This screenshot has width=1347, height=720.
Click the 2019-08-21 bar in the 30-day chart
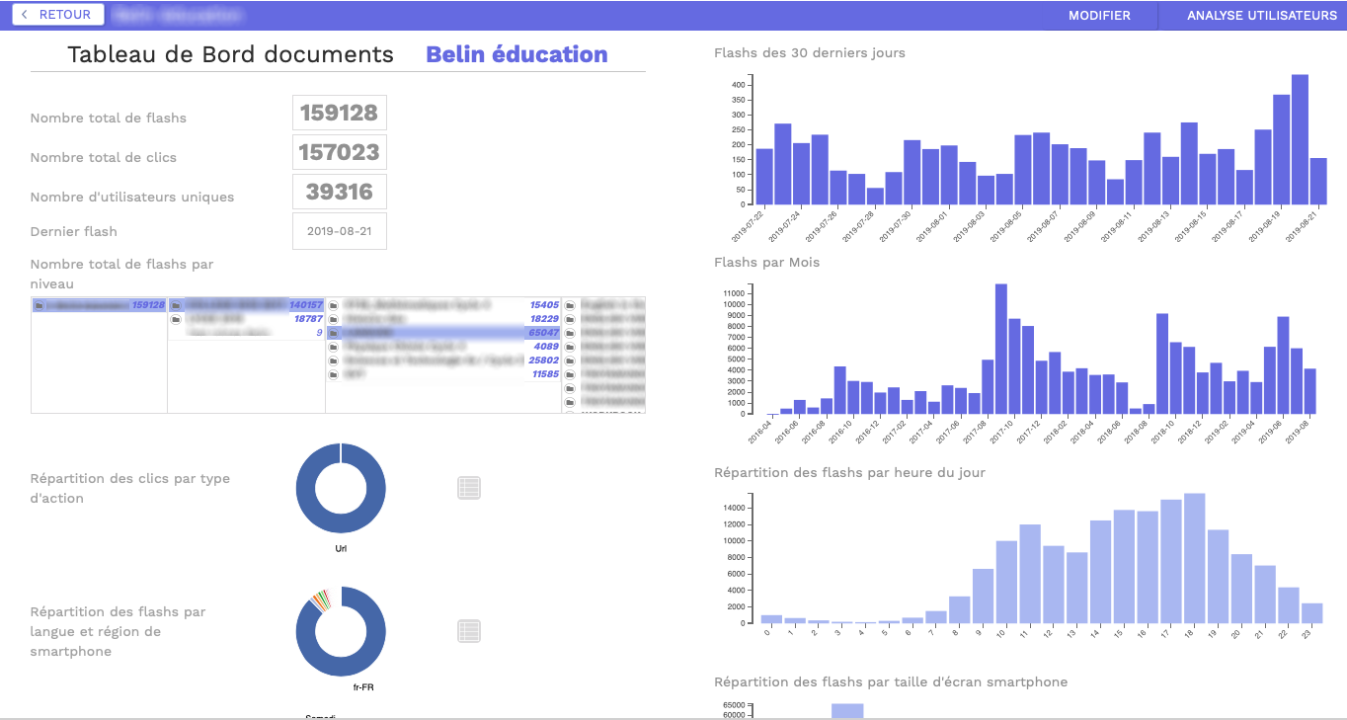[x=1318, y=181]
